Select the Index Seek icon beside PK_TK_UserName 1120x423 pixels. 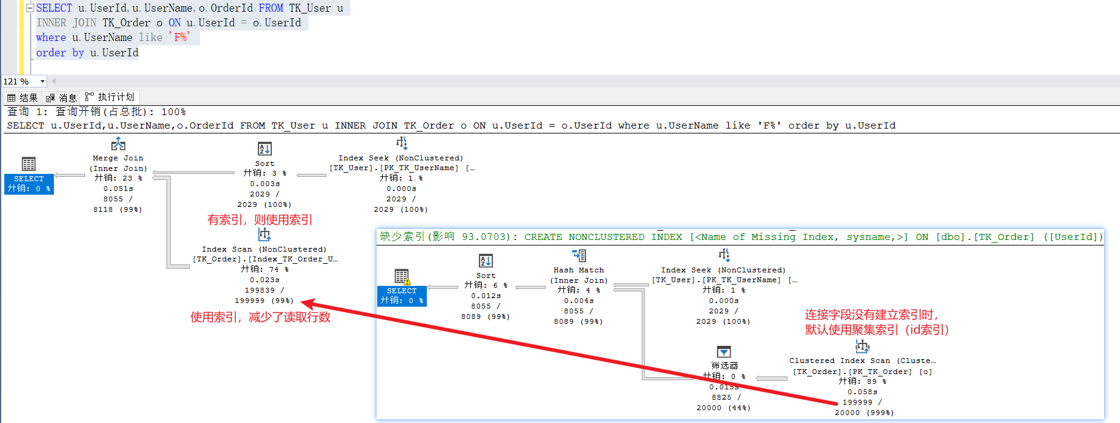coord(401,143)
